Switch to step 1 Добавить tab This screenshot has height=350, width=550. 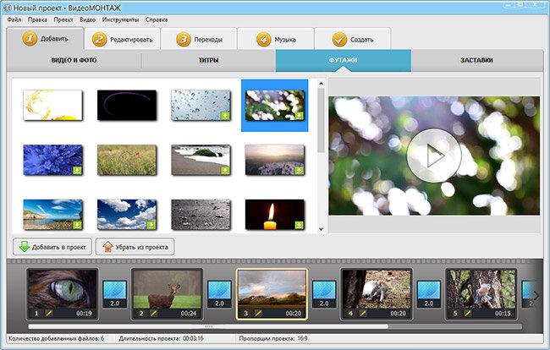tap(45, 39)
